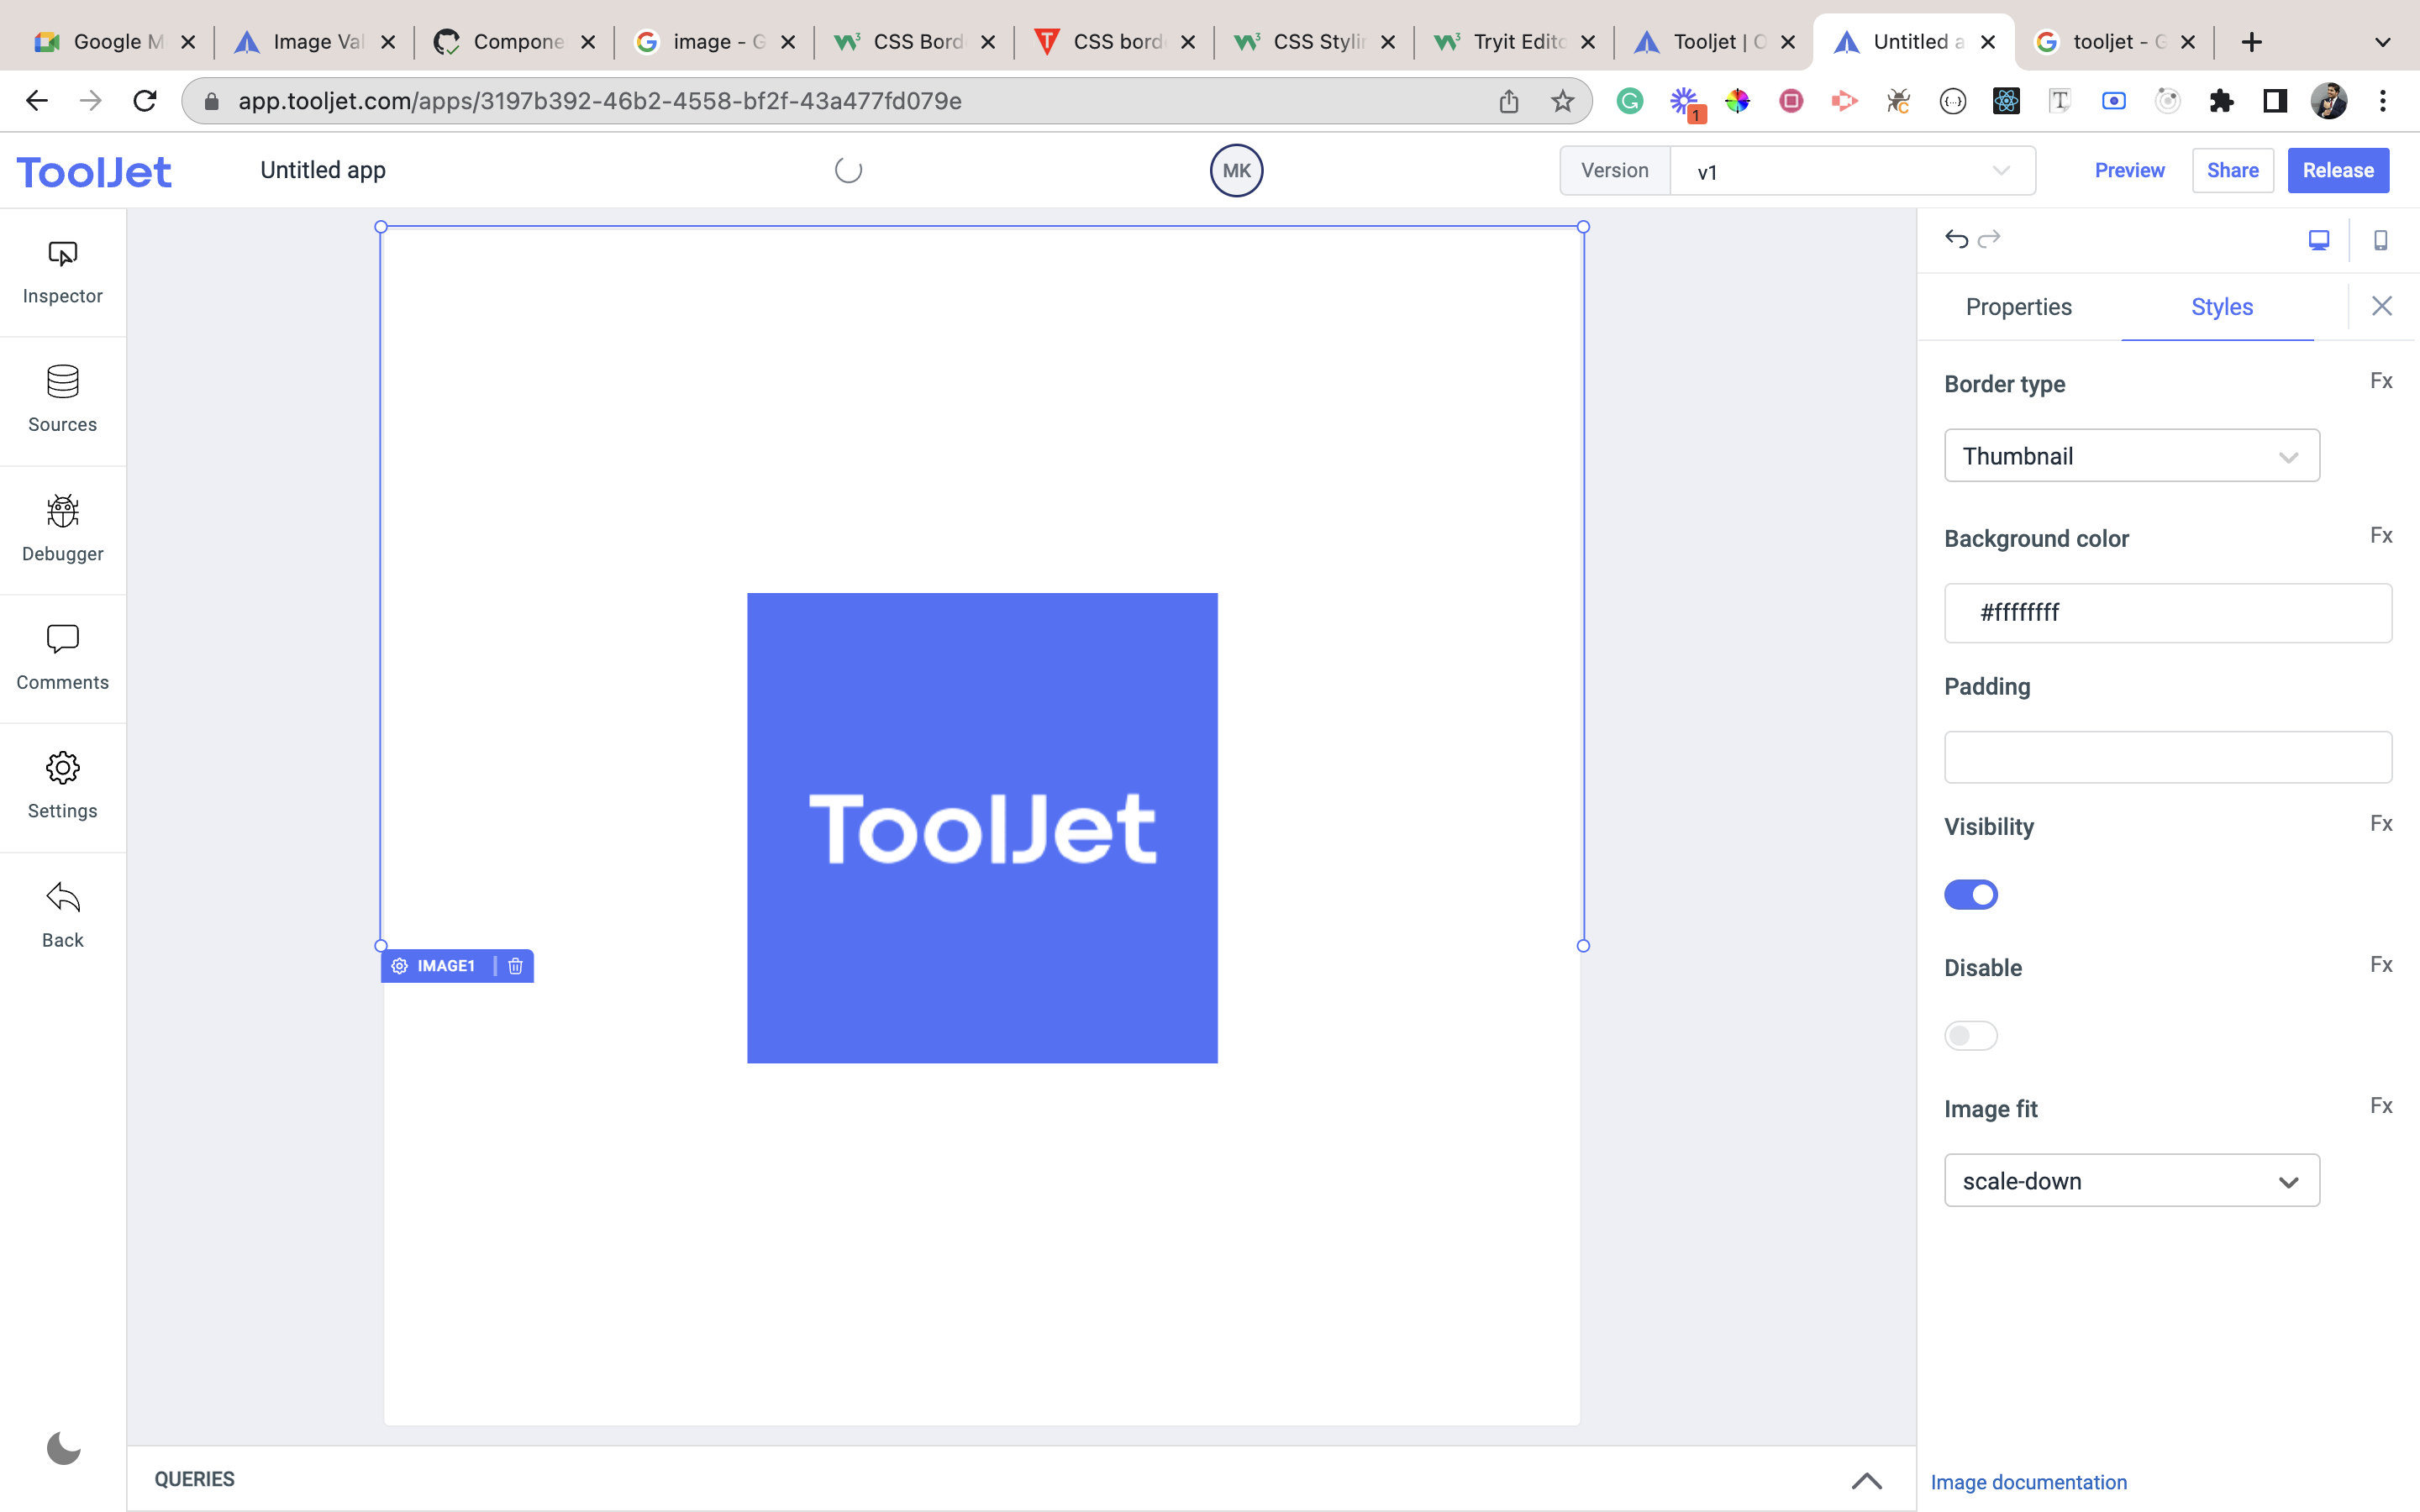2420x1512 pixels.
Task: Open Chrome extensions puzzle icon
Action: click(2221, 101)
